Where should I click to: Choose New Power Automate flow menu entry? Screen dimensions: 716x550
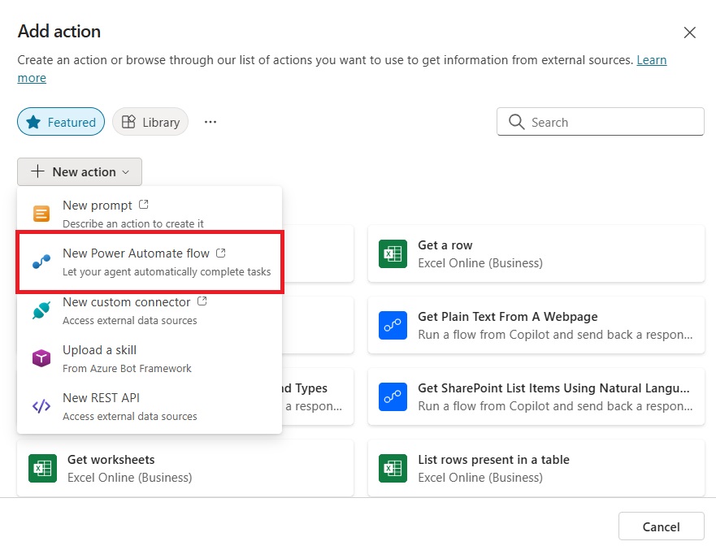coord(150,262)
